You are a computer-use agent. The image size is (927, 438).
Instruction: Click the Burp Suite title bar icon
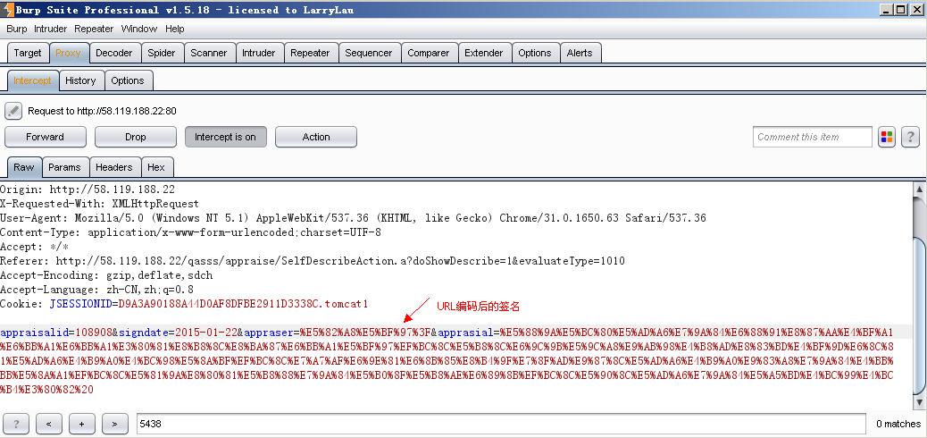[x=8, y=10]
